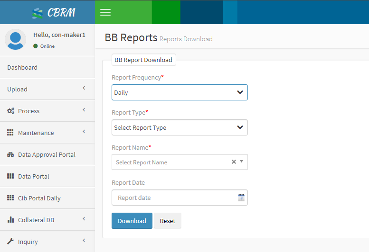Open the Select Report Name combo box

pyautogui.click(x=180, y=162)
